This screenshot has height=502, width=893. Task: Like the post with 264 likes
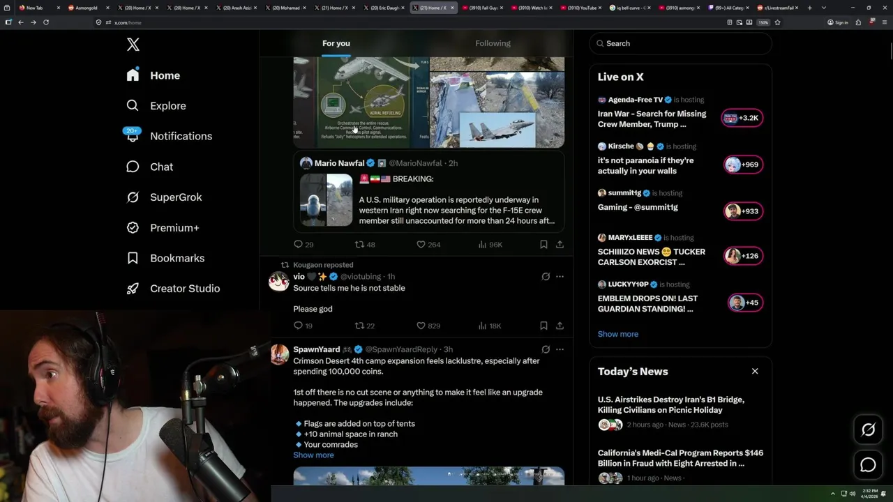point(428,245)
